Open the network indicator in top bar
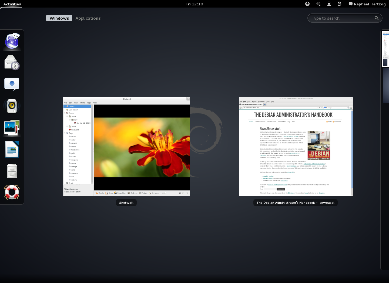 (x=329, y=4)
